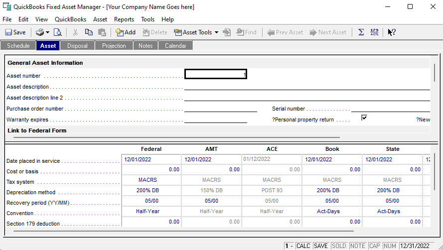The width and height of the screenshot is (443, 250).
Task: Click the Asset description line 2 field
Action: pyautogui.click(x=307, y=97)
